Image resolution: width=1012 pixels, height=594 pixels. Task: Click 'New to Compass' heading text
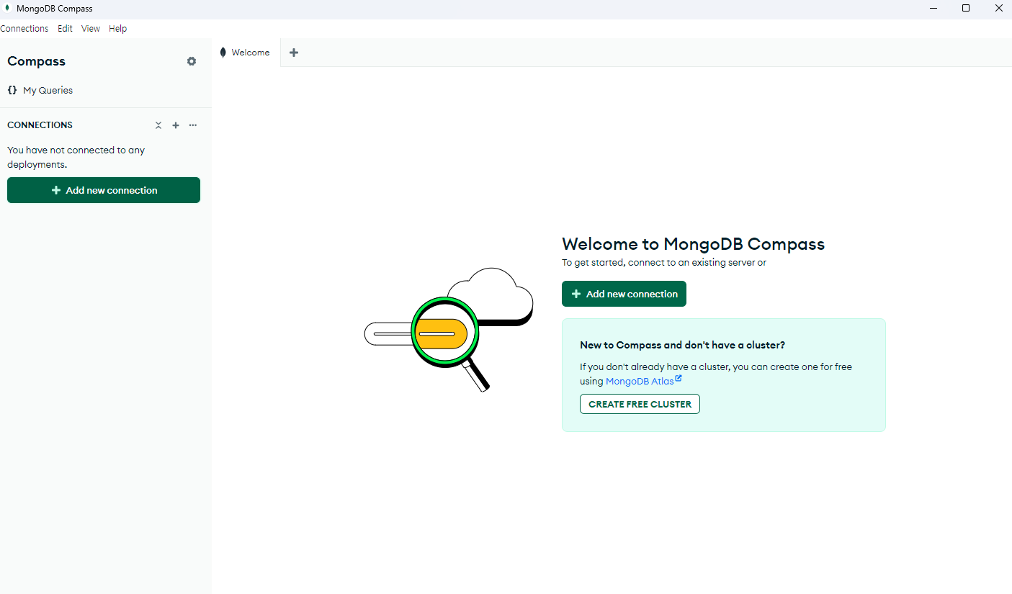click(x=682, y=345)
